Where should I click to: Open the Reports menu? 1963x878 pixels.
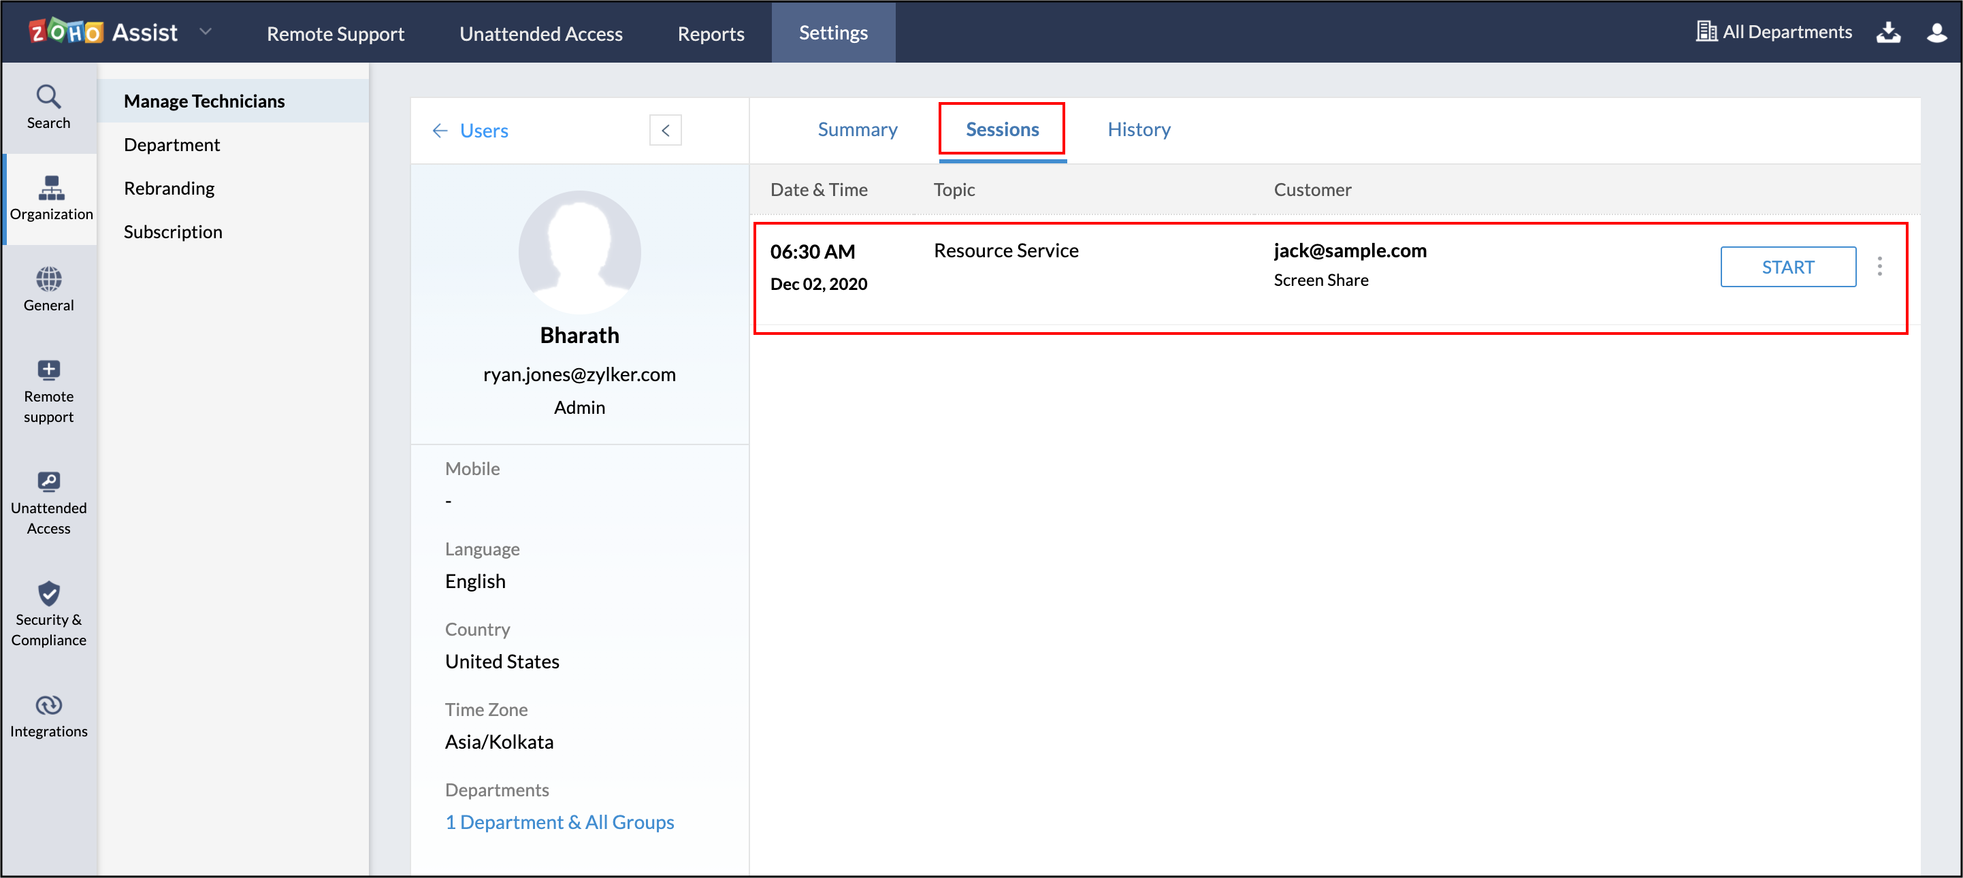710,33
